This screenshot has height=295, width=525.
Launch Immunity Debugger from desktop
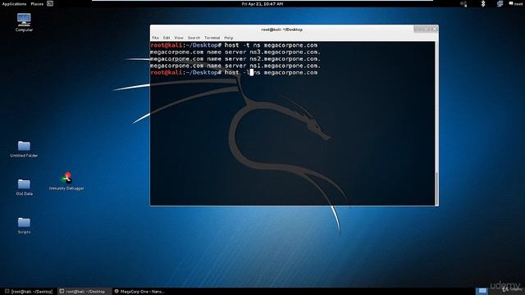(x=66, y=181)
